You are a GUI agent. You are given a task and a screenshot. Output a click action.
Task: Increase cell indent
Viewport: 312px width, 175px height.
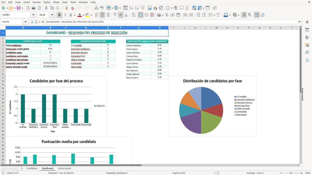198,15
